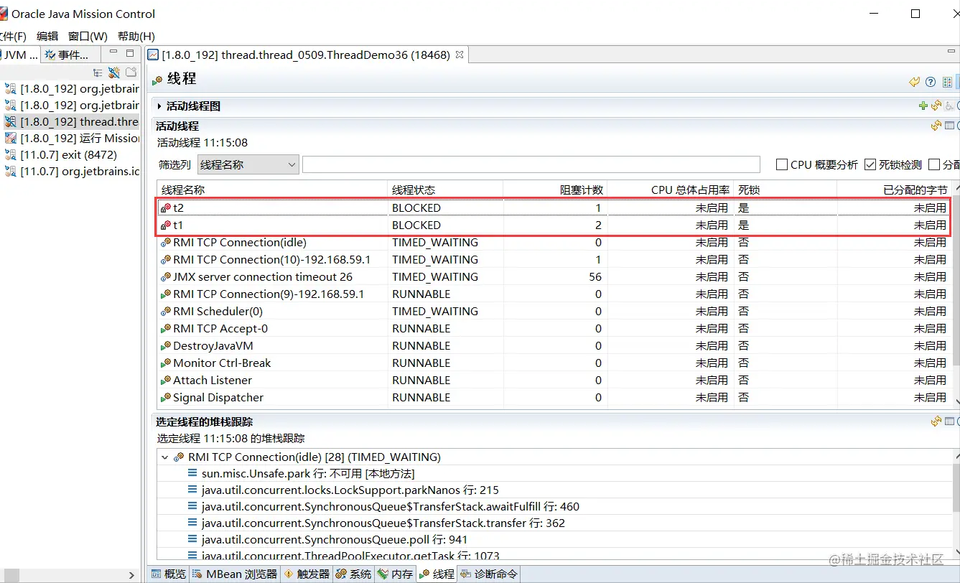Screen dimensions: 960x583
Task: Open the 文件(F) menu
Action: click(11, 36)
